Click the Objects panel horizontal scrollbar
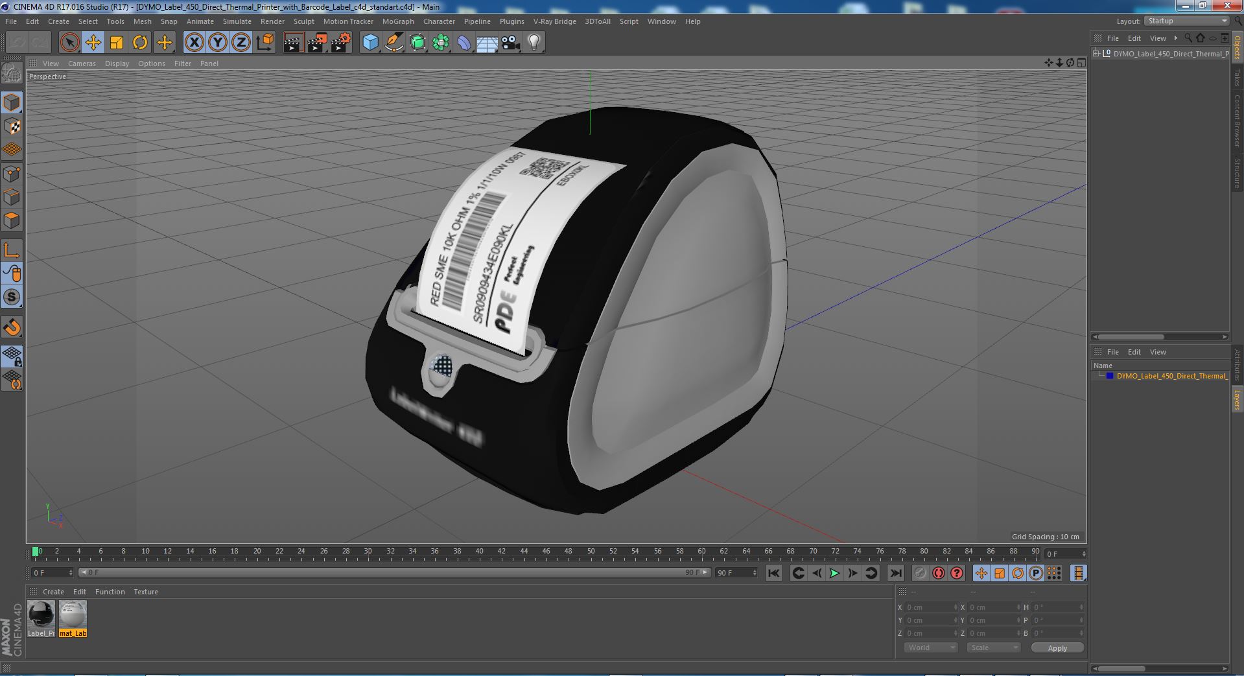The height and width of the screenshot is (676, 1244). click(x=1131, y=337)
